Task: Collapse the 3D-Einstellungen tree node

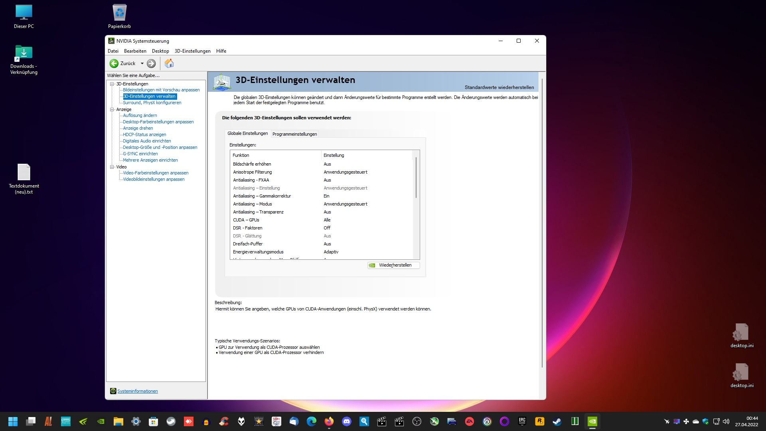Action: coord(112,84)
